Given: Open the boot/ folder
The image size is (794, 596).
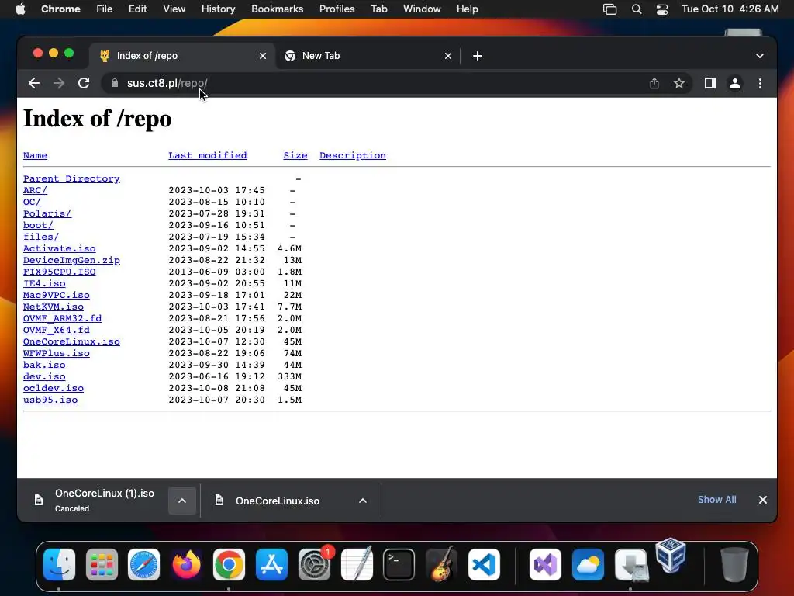Looking at the screenshot, I should [38, 226].
